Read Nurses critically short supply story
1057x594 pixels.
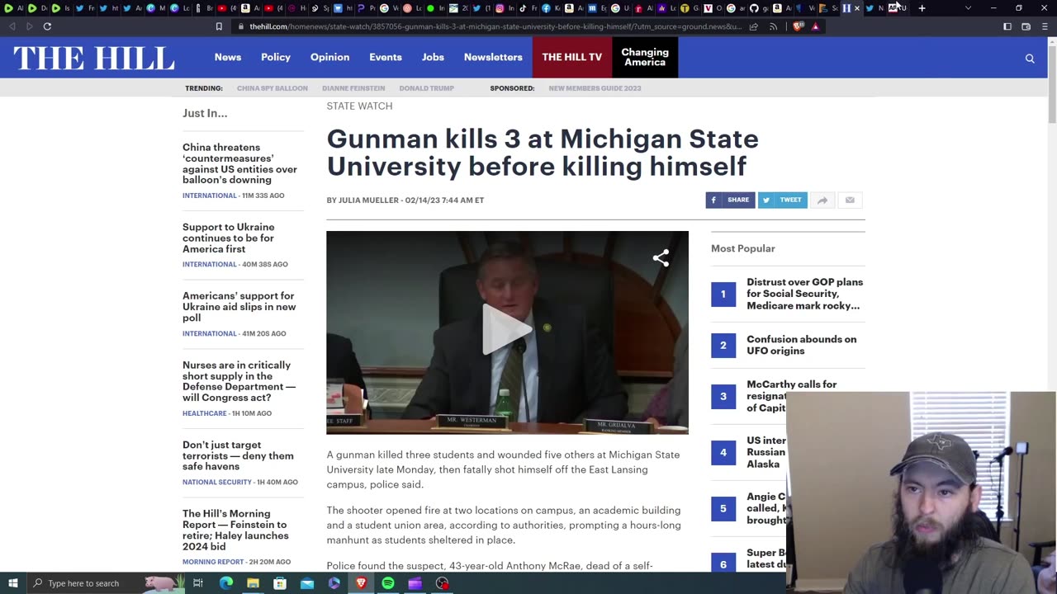point(239,381)
